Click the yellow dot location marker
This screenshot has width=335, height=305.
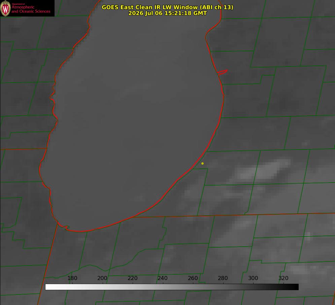[202, 163]
